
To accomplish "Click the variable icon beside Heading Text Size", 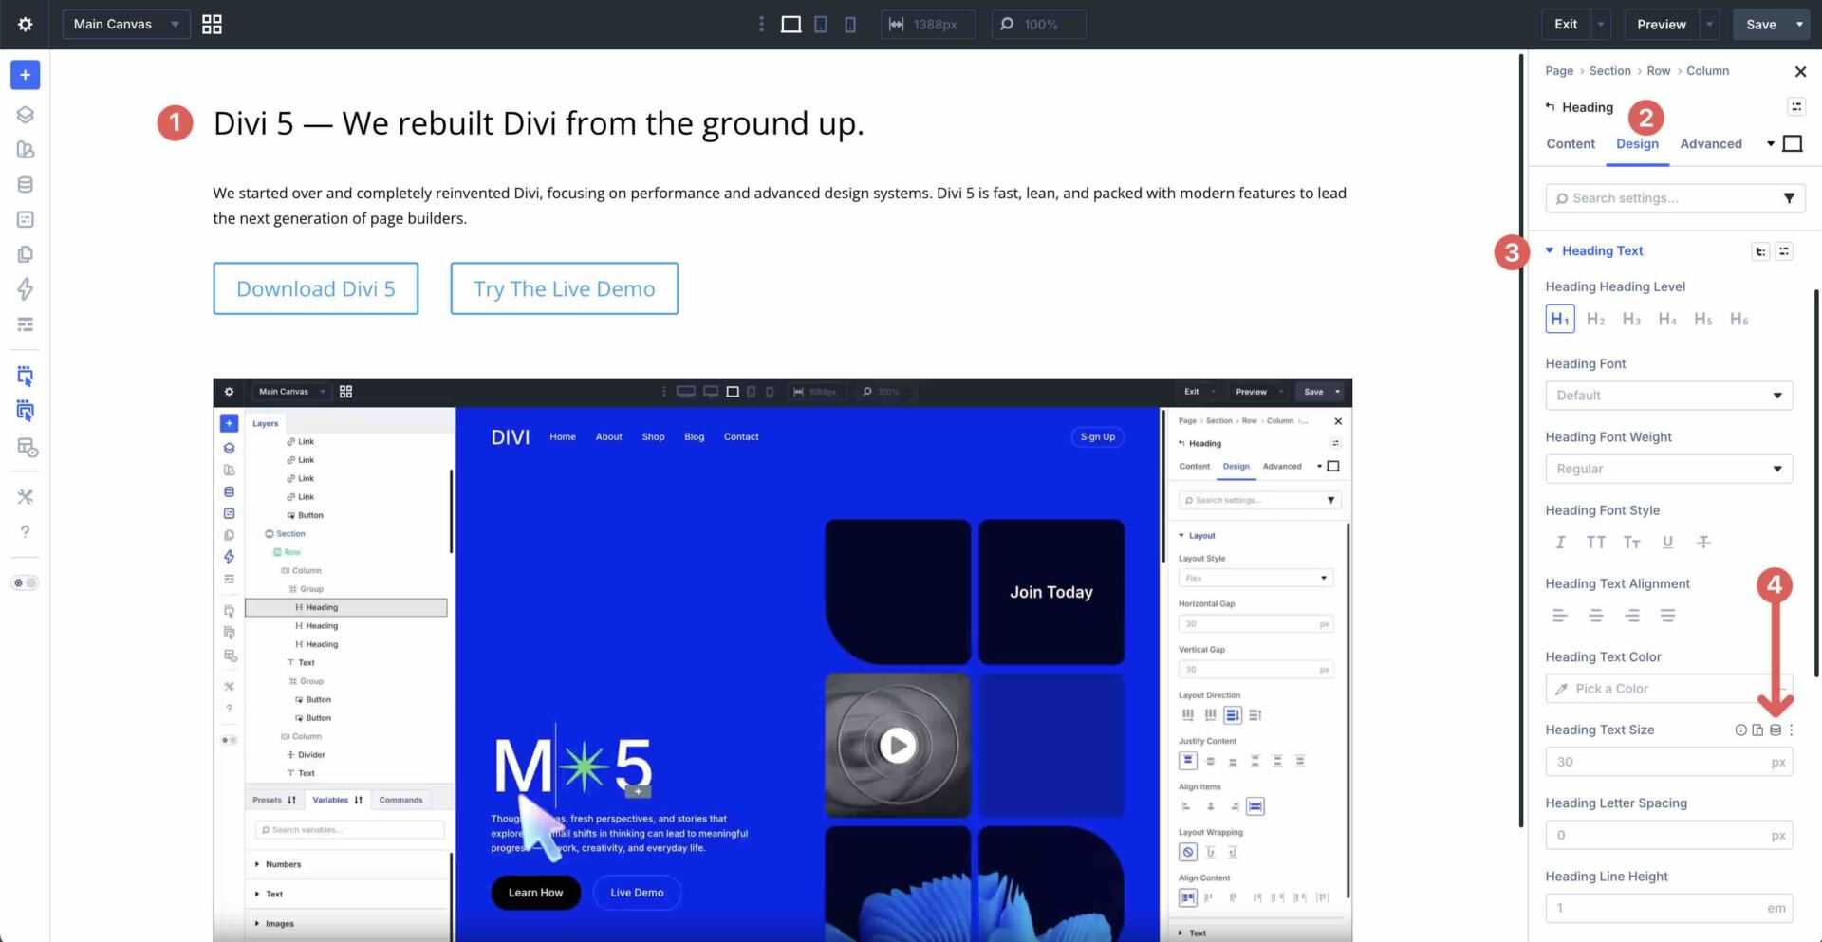I will [x=1776, y=730].
